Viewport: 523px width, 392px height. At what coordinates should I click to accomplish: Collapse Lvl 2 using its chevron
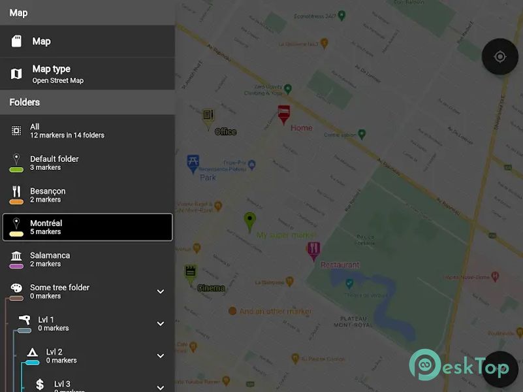click(x=161, y=356)
